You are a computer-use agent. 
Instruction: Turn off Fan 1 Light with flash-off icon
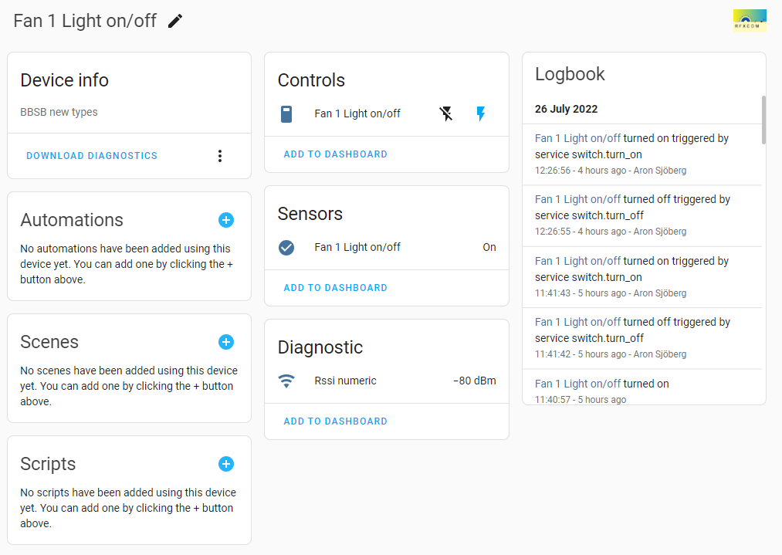click(x=446, y=114)
